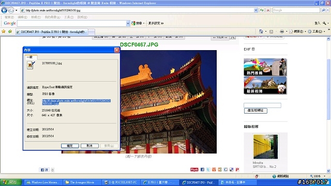Viewport: 331px width, 186px height.
Task: Click the Print icon in command bar
Action: (x=282, y=32)
